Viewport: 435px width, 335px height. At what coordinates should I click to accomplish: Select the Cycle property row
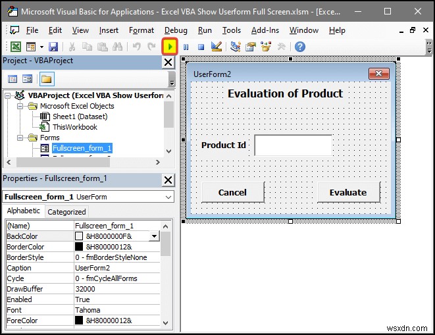83,278
